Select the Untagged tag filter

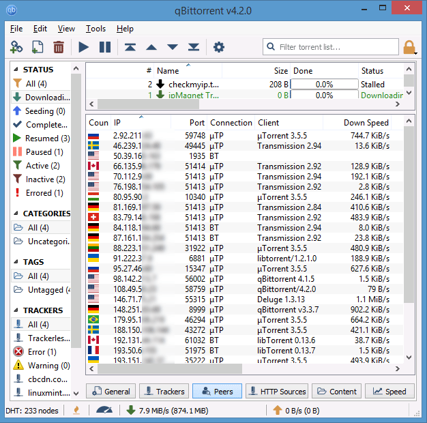(41, 289)
